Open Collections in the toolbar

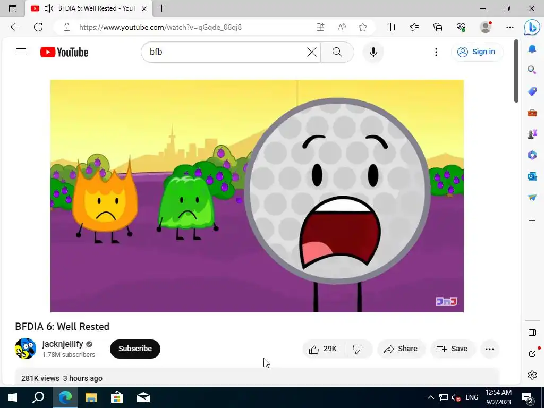438,27
